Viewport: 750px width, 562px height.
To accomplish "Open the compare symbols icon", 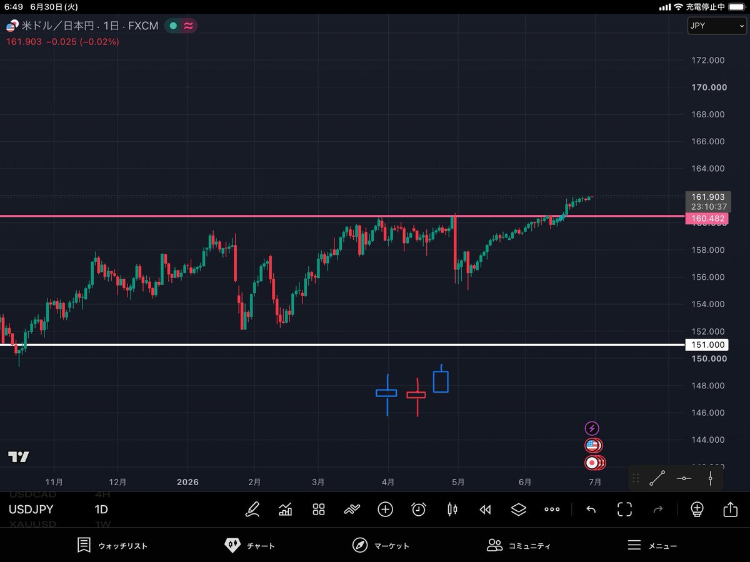I will 352,509.
